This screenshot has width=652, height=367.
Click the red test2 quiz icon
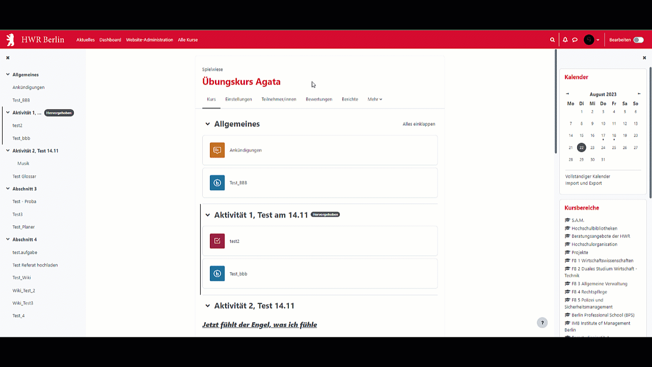point(217,241)
